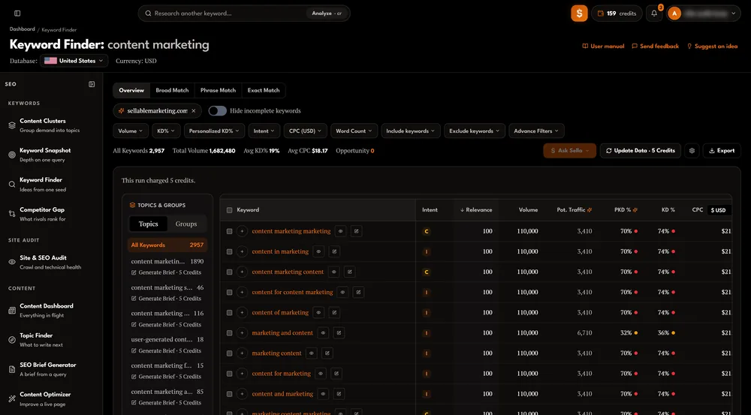This screenshot has width=751, height=415.
Task: Check 'content in marketing' row checkbox
Action: 229,251
